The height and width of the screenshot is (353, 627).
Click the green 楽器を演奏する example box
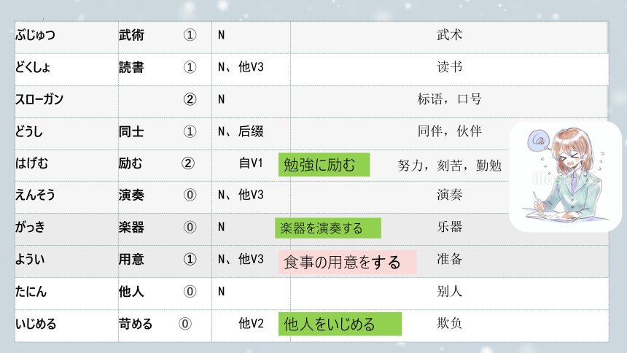[327, 228]
